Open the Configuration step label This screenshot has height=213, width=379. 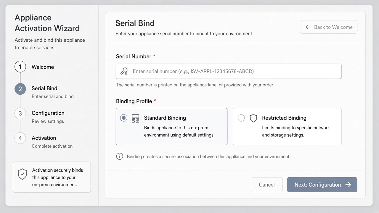tap(48, 113)
